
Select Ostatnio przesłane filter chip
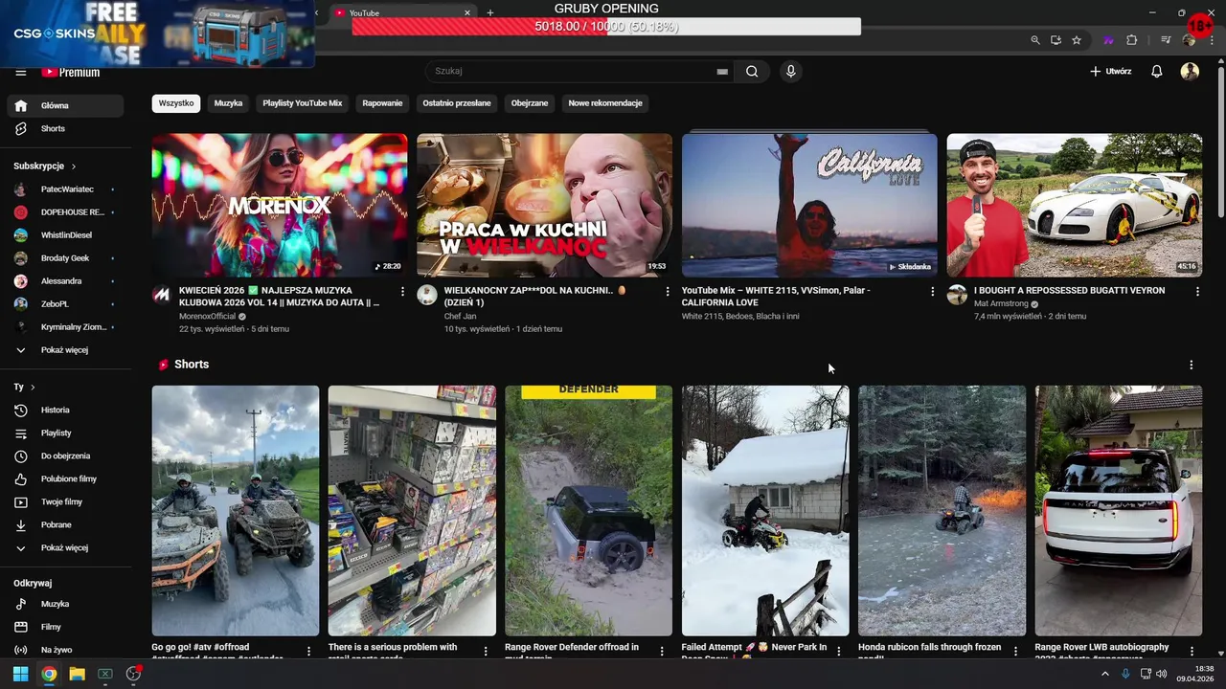tap(457, 103)
